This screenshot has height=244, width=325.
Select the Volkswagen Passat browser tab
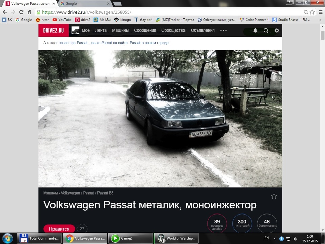(x=30, y=3)
